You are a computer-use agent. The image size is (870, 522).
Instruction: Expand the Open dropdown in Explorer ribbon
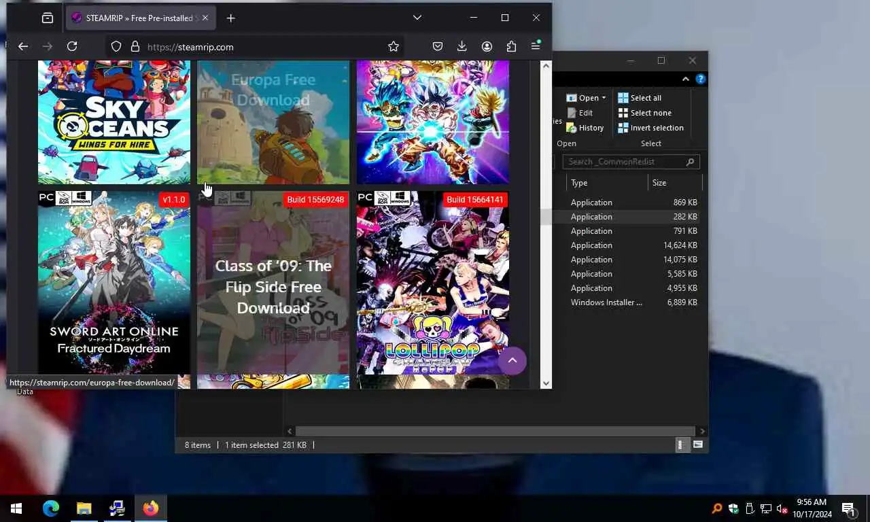pos(586,98)
